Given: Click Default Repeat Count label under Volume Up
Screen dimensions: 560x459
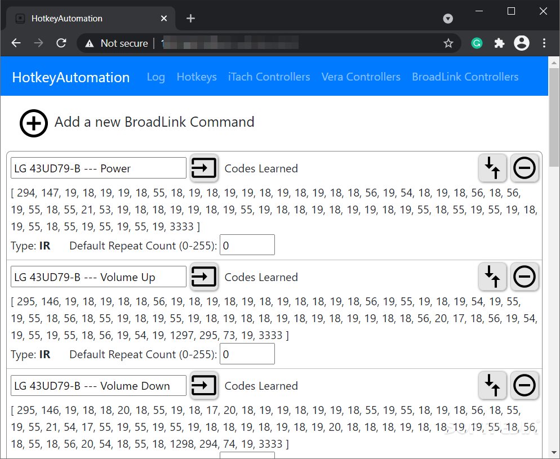Looking at the screenshot, I should click(143, 354).
